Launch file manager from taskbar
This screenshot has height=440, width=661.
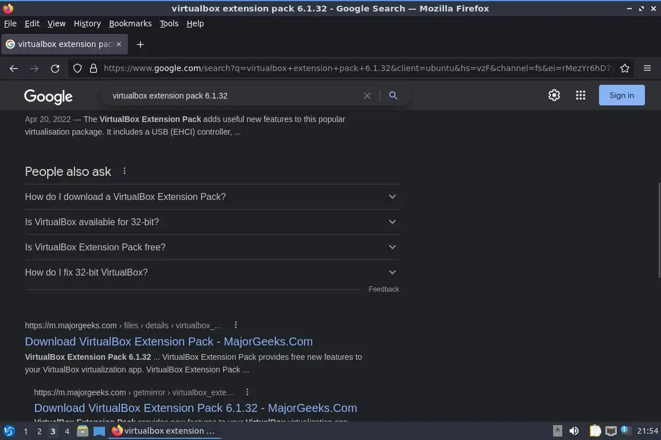[x=83, y=431]
